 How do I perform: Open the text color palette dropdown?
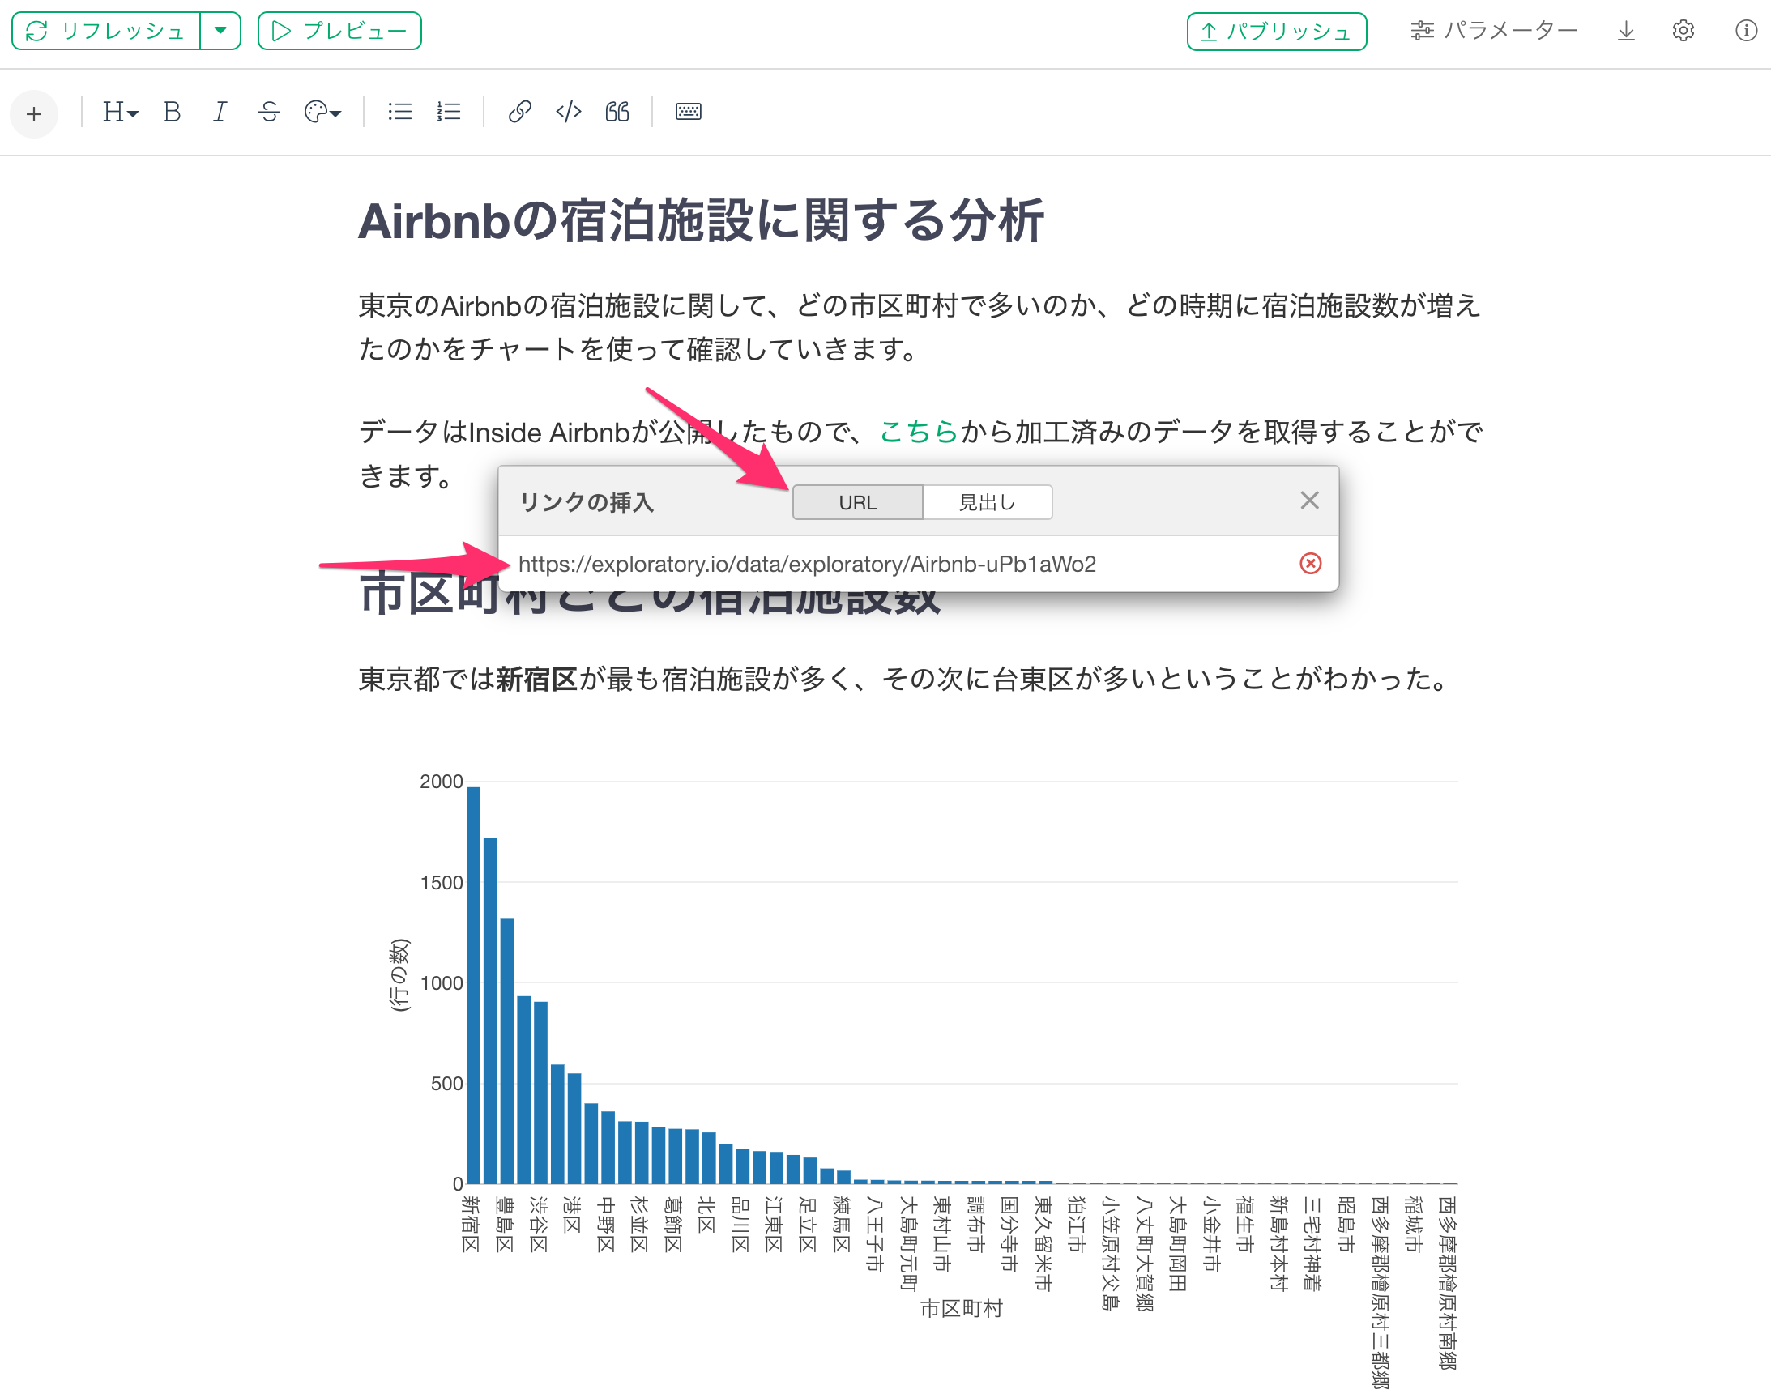322,111
